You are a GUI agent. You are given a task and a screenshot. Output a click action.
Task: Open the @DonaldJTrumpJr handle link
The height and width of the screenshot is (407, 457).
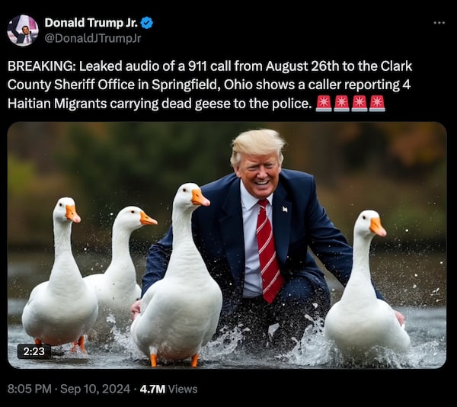[93, 38]
